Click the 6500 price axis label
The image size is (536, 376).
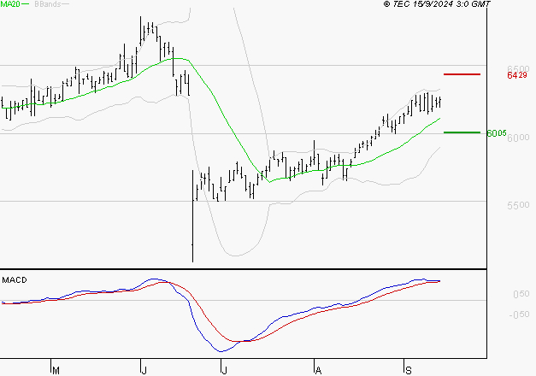[518, 68]
